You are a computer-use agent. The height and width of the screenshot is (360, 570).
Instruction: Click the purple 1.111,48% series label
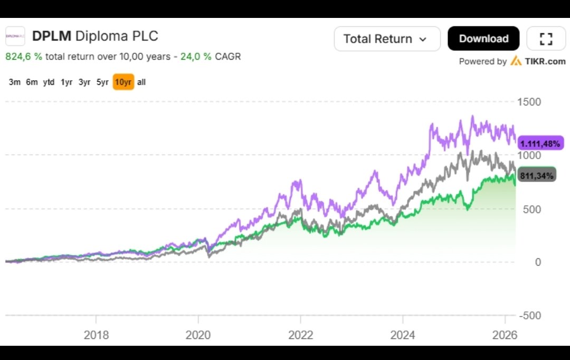coord(540,143)
